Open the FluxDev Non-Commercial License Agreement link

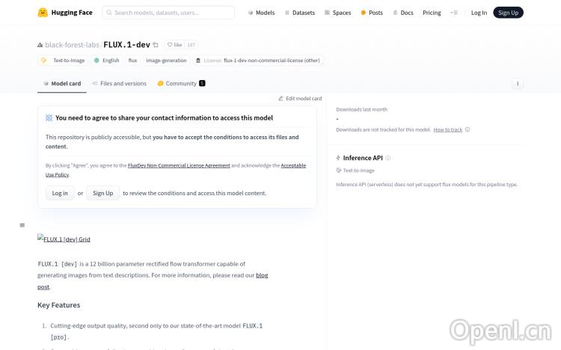[x=179, y=165]
